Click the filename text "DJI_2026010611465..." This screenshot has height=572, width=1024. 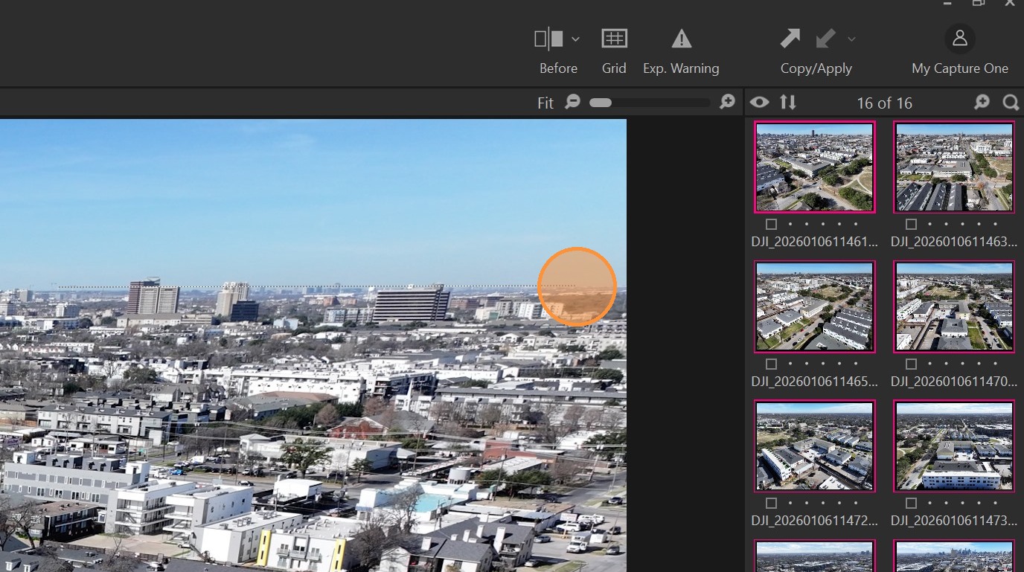(815, 382)
